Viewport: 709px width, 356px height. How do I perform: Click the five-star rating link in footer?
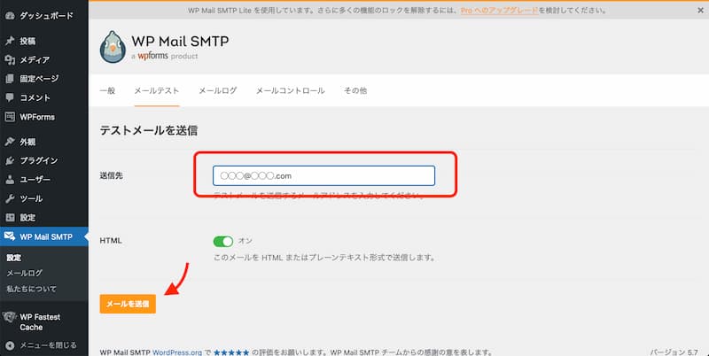[x=231, y=352]
